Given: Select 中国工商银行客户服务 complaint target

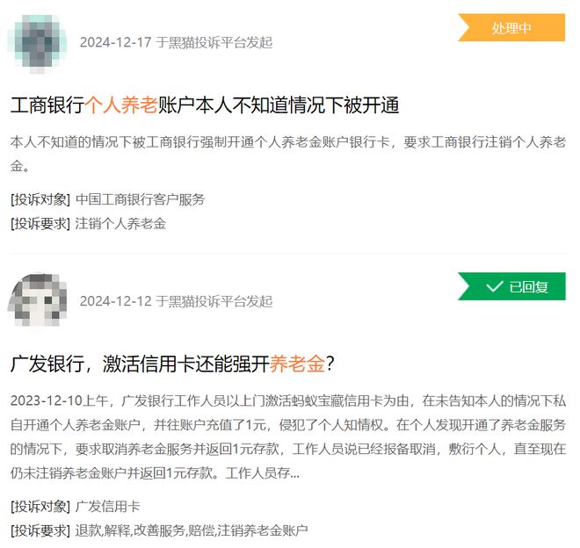Looking at the screenshot, I should tap(141, 199).
